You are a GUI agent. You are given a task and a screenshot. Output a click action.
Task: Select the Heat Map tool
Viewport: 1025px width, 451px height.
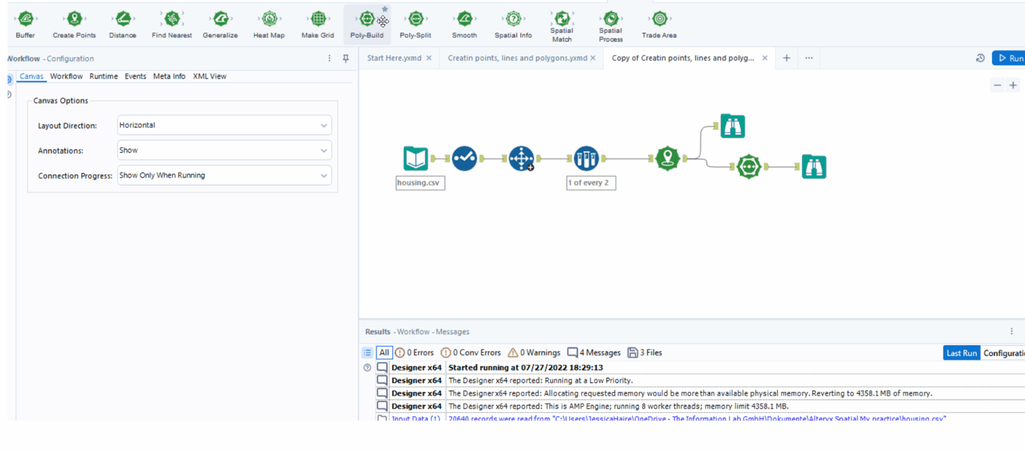click(x=270, y=25)
